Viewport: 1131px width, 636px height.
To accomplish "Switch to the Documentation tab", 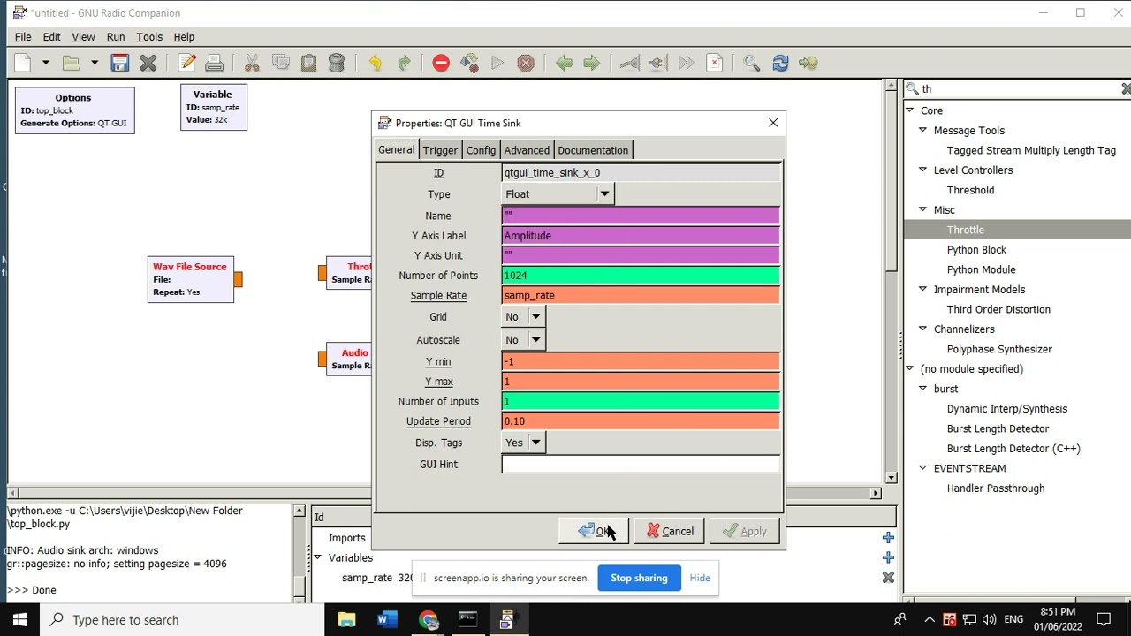I will pyautogui.click(x=593, y=150).
